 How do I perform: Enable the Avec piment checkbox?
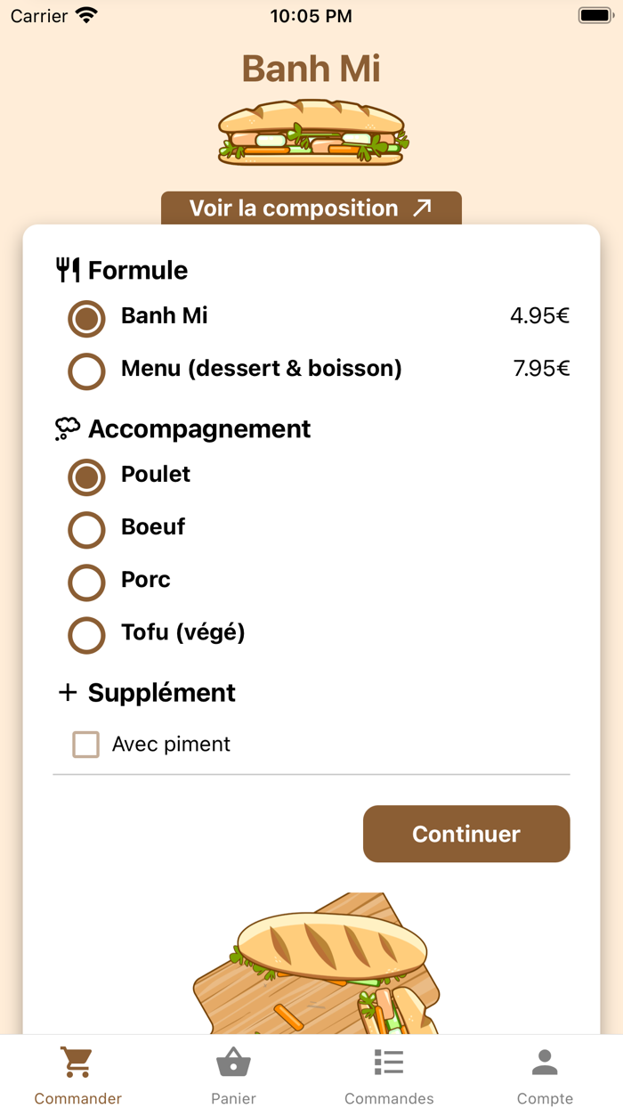(85, 745)
